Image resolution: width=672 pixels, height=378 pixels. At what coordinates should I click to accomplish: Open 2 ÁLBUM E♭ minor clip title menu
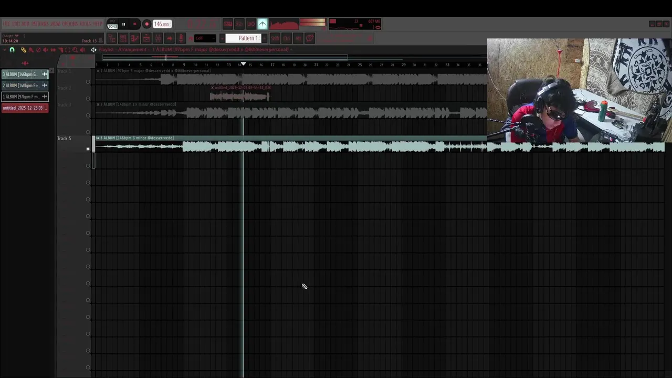(x=139, y=104)
